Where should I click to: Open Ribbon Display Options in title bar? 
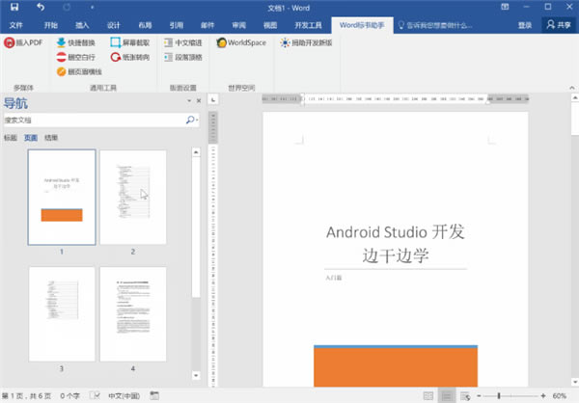coord(505,7)
